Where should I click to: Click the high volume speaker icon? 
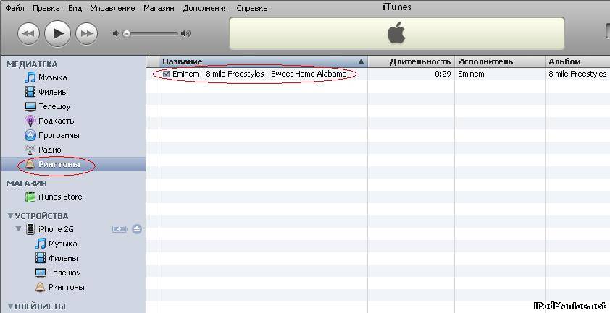pyautogui.click(x=186, y=33)
